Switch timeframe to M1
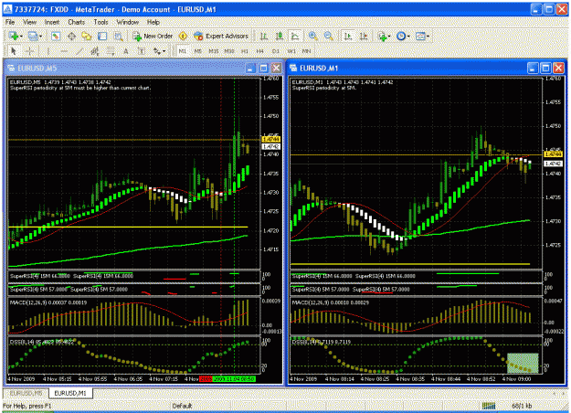 [183, 51]
